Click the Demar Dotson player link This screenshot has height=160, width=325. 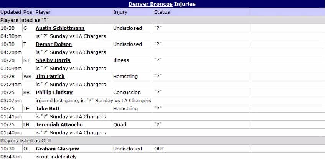53,44
